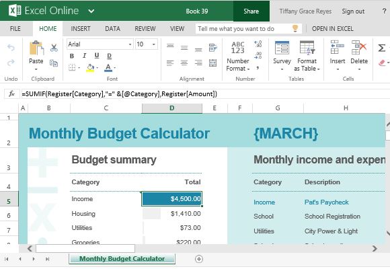The height and width of the screenshot is (269, 390).
Task: Open the Arial font name dropdown
Action: click(x=130, y=44)
